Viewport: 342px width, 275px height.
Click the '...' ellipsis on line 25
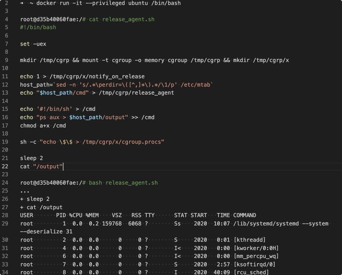(25, 191)
